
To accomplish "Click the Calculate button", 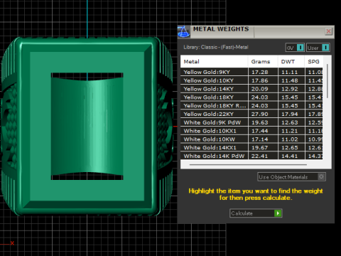I will pos(256,213).
